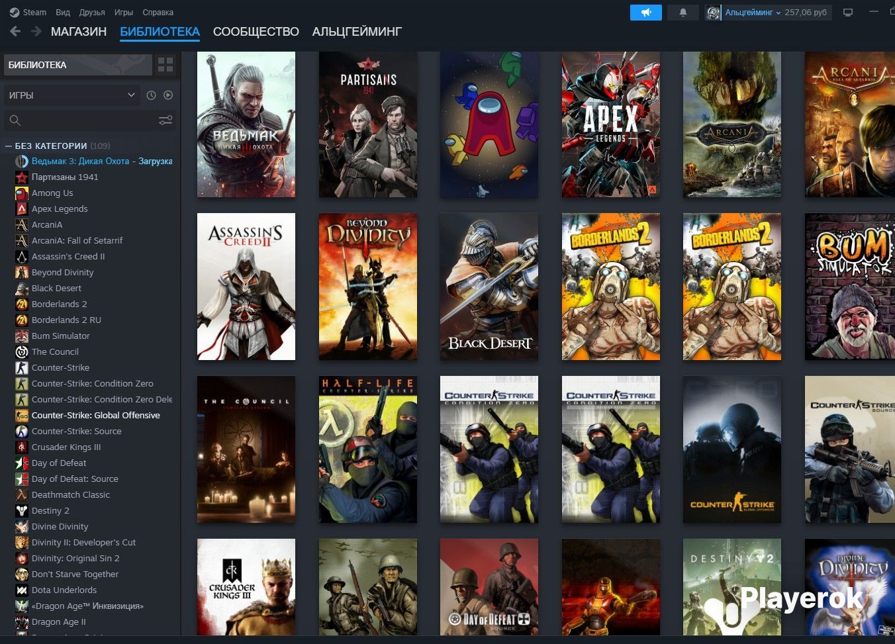The width and height of the screenshot is (895, 644).
Task: Enter Big Picture mode via monitor icon
Action: (x=847, y=13)
